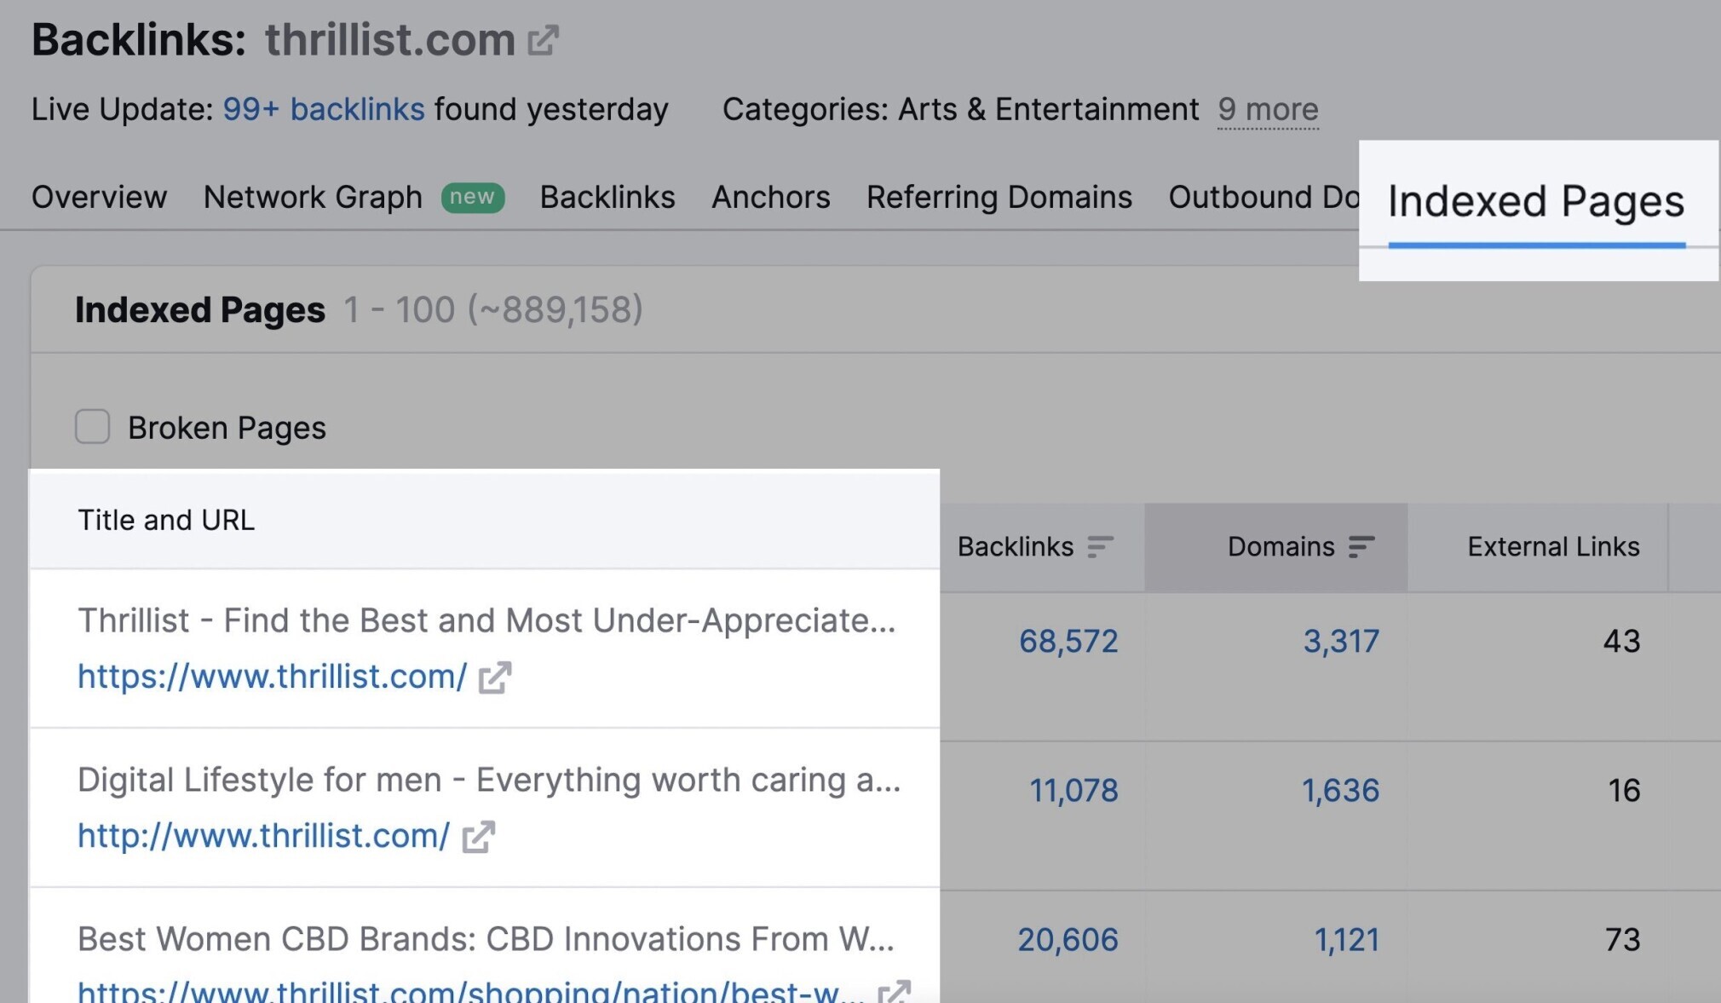Screen dimensions: 1721x1003
Task: Open external link icon beside http://www.thrillist.com/
Action: (x=478, y=837)
